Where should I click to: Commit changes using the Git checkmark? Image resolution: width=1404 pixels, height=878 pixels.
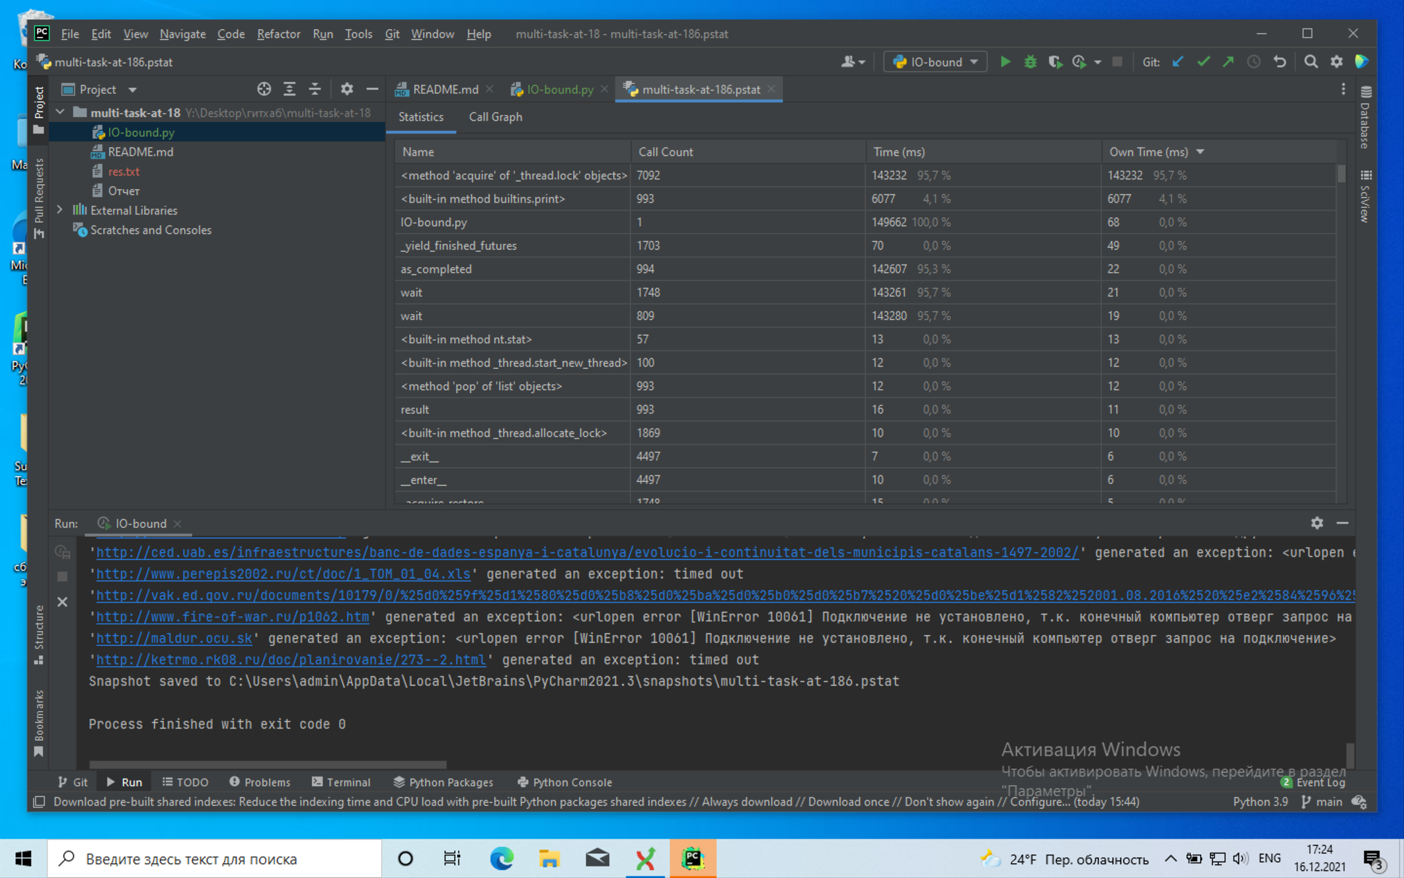pyautogui.click(x=1203, y=62)
